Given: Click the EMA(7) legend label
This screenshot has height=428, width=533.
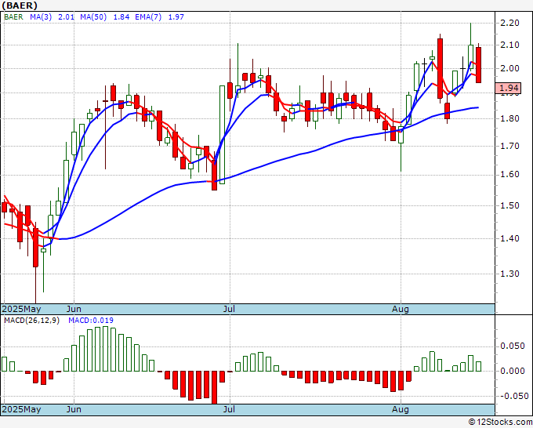Looking at the screenshot, I should [148, 17].
